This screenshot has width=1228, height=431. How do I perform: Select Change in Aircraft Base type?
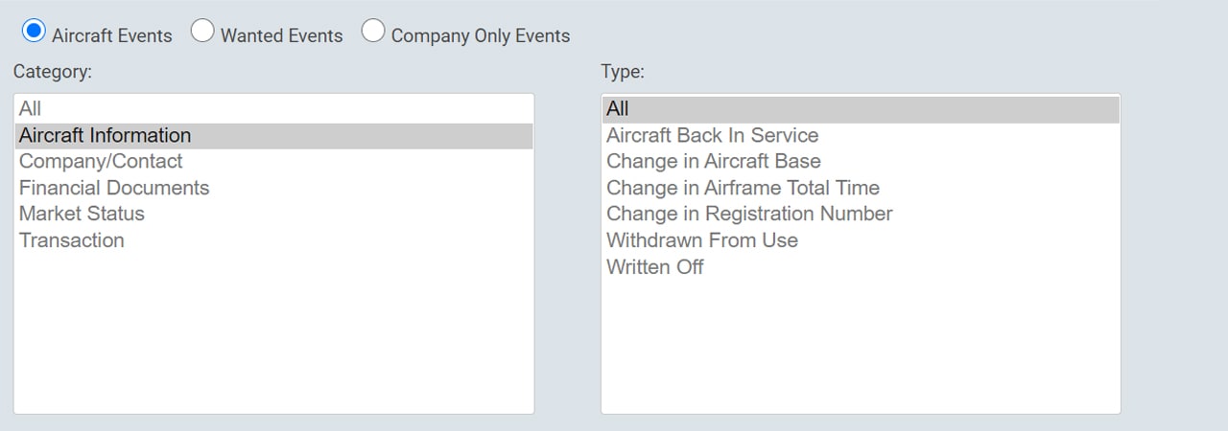click(861, 161)
